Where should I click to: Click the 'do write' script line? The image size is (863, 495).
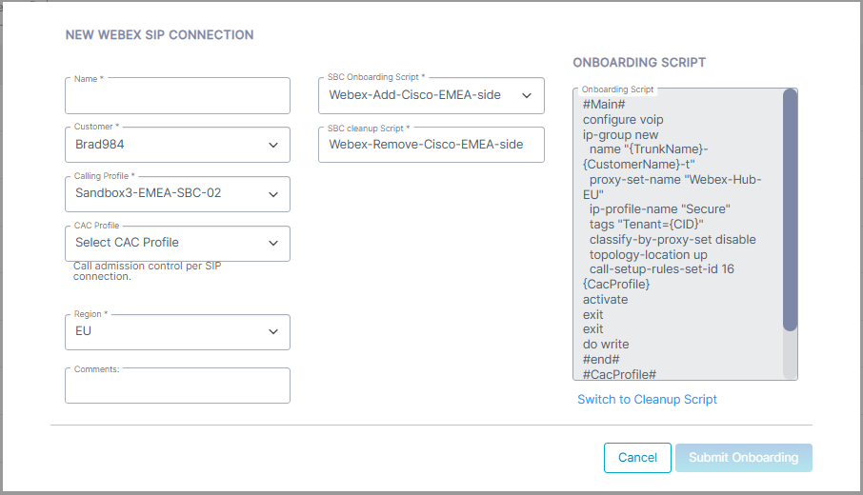point(606,345)
